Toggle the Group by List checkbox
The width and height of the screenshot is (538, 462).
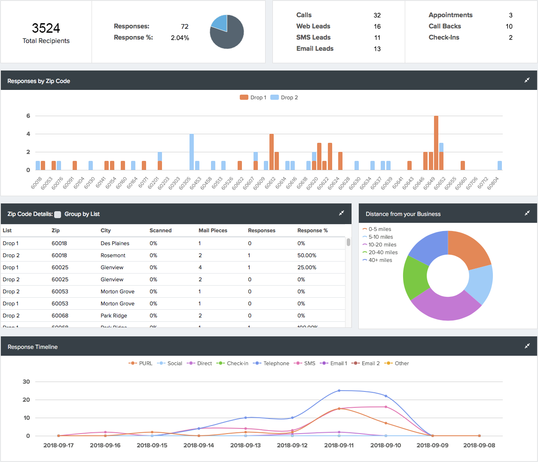[x=58, y=214]
